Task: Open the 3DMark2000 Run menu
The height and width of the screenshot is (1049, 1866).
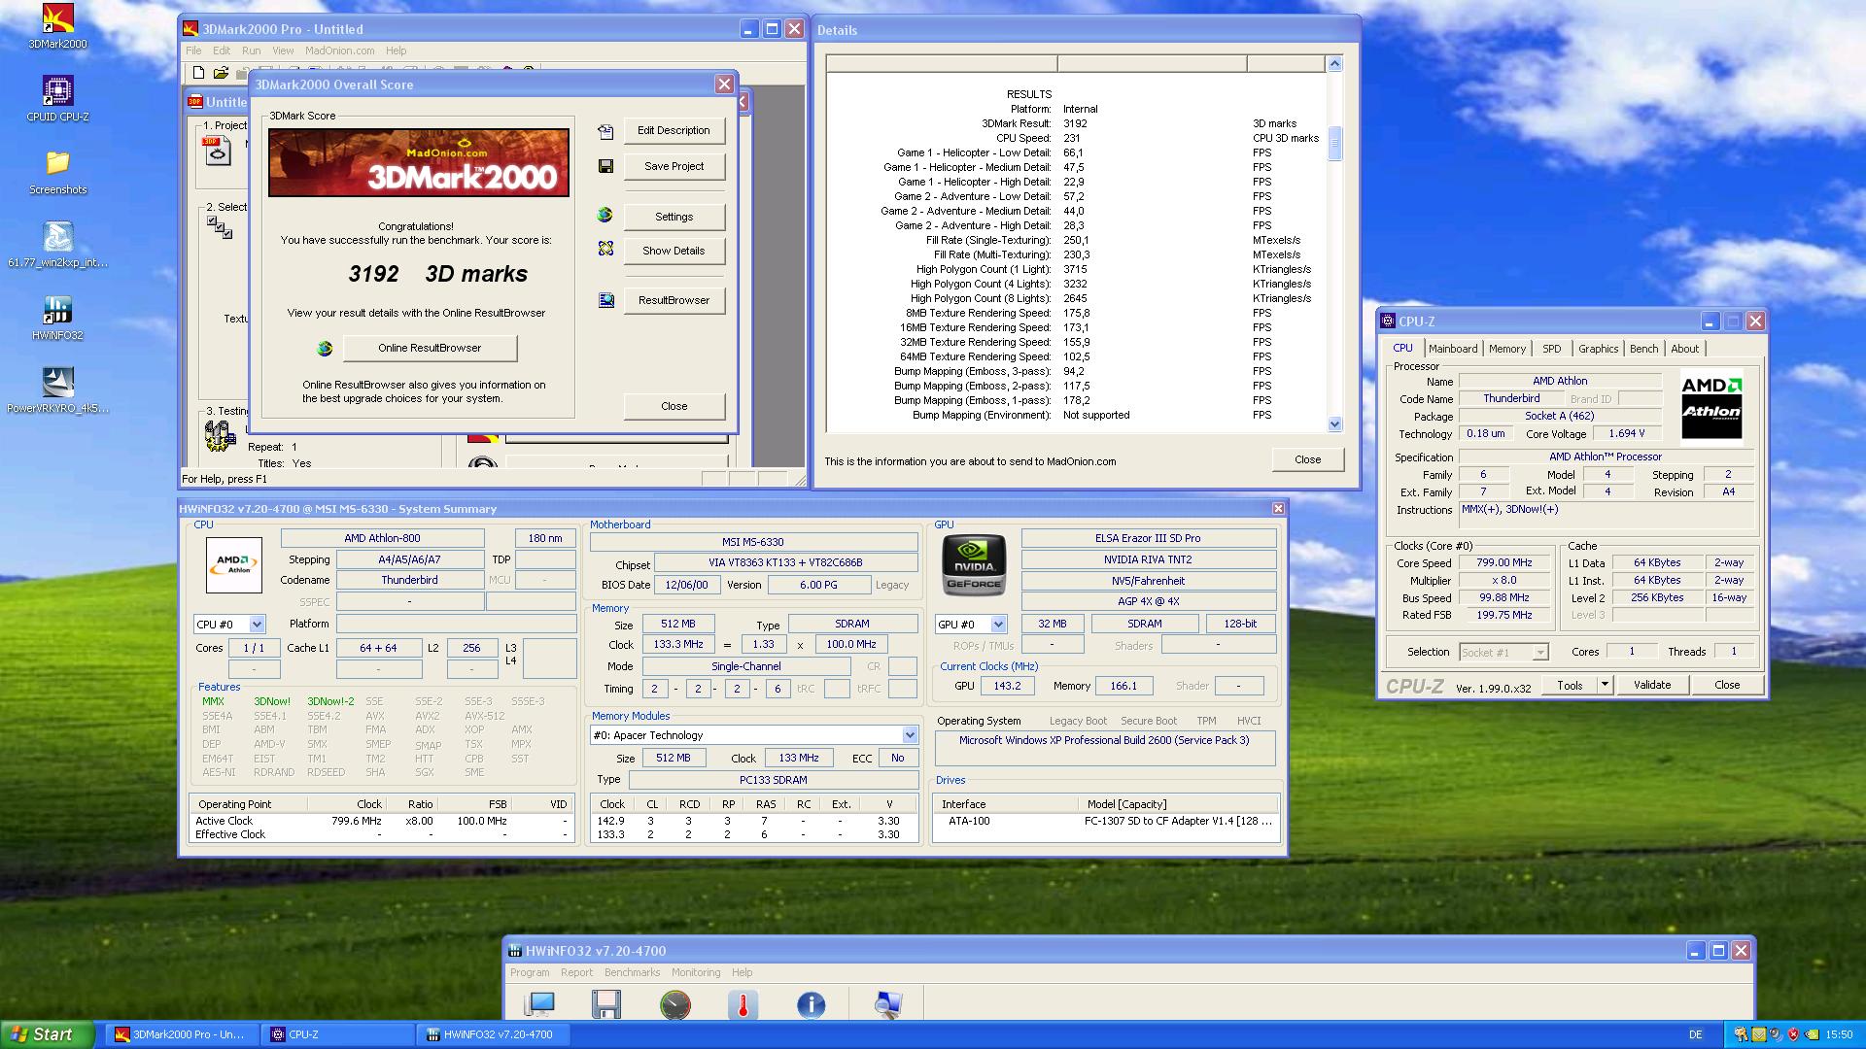Action: click(x=251, y=51)
